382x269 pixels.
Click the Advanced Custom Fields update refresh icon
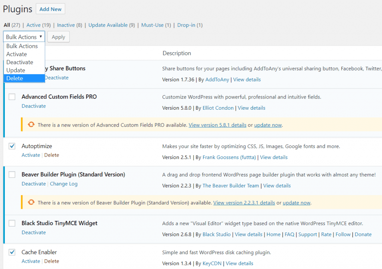(x=31, y=125)
